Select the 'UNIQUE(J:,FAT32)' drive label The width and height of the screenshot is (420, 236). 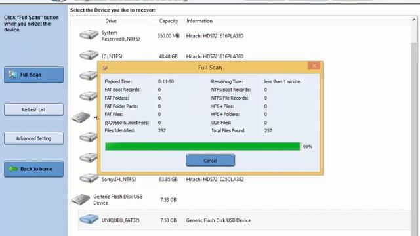coord(121,220)
